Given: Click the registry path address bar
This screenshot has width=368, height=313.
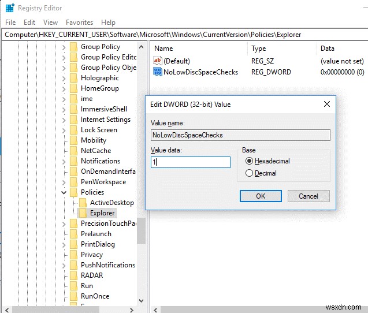Looking at the screenshot, I should (185, 35).
